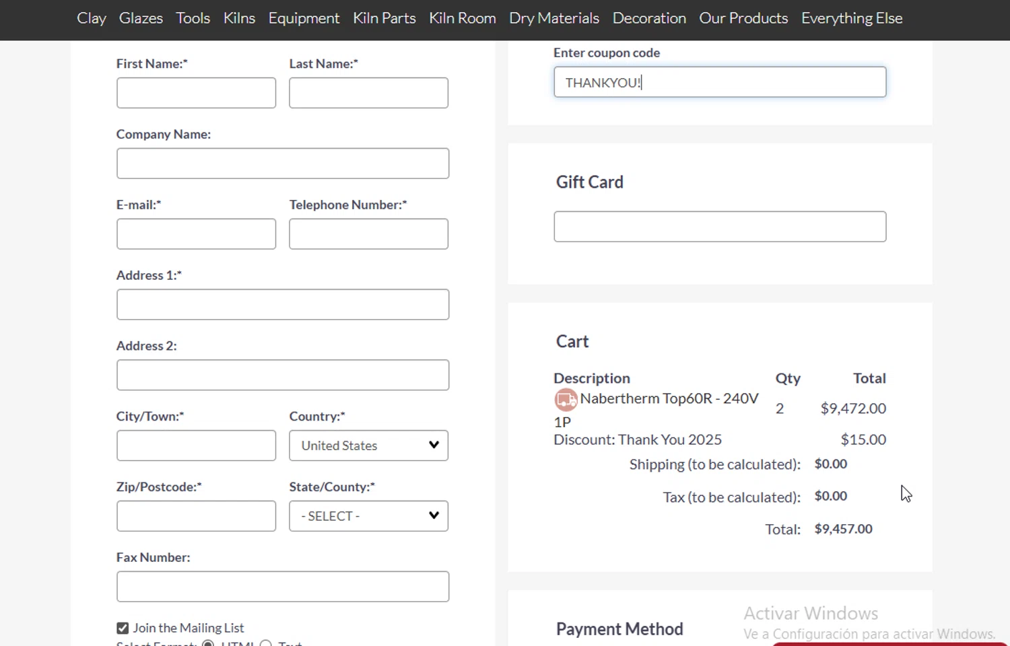Open the Country dropdown
This screenshot has height=646, width=1010.
[x=368, y=445]
